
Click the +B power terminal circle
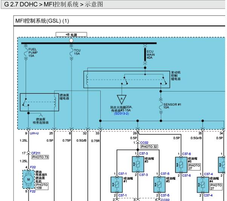[71, 40]
